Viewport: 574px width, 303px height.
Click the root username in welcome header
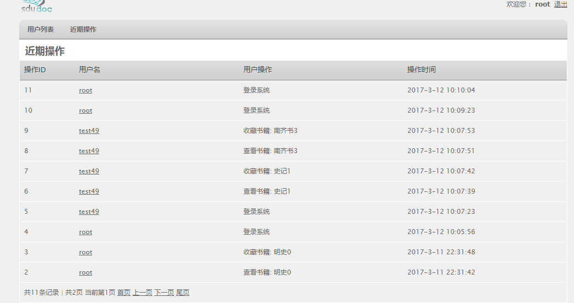[x=543, y=4]
